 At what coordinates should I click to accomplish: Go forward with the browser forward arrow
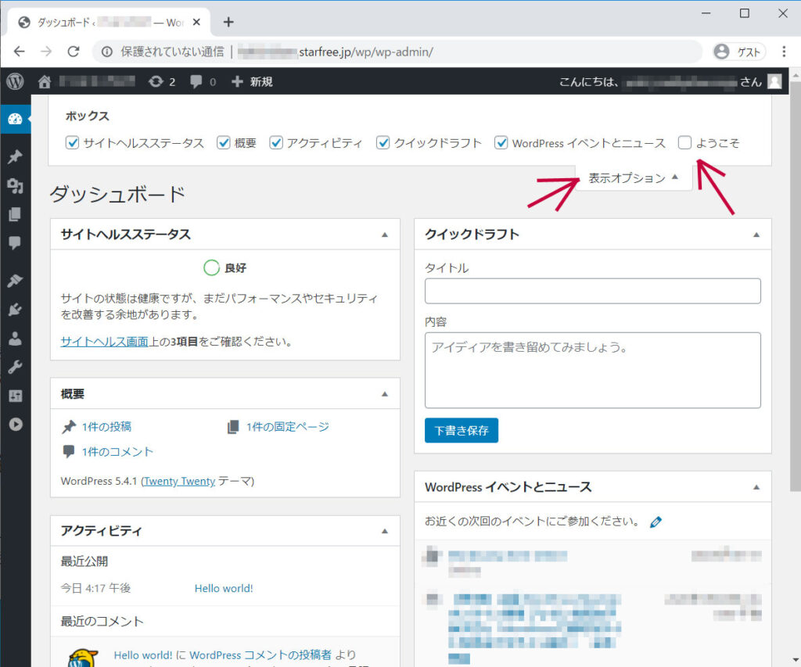click(x=46, y=52)
